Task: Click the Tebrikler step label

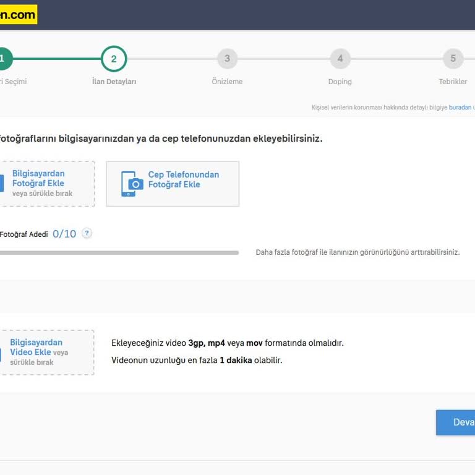Action: (453, 82)
